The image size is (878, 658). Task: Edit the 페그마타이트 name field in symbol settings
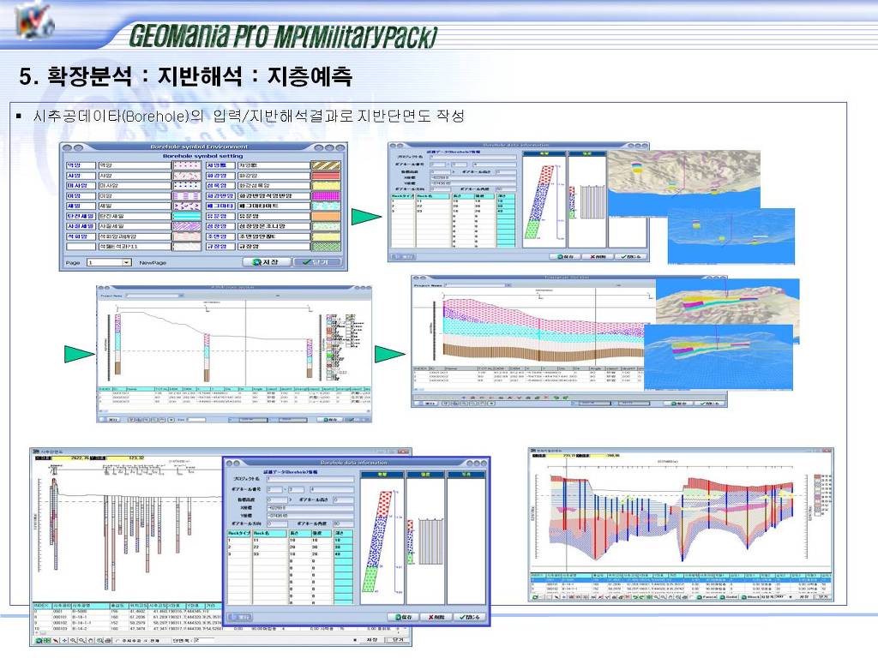point(274,206)
